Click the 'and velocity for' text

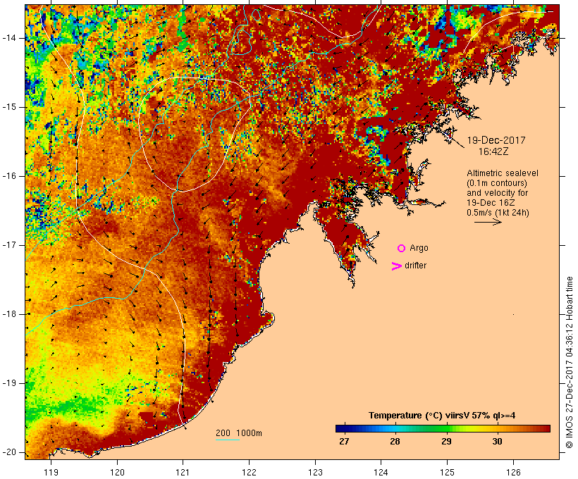(497, 193)
